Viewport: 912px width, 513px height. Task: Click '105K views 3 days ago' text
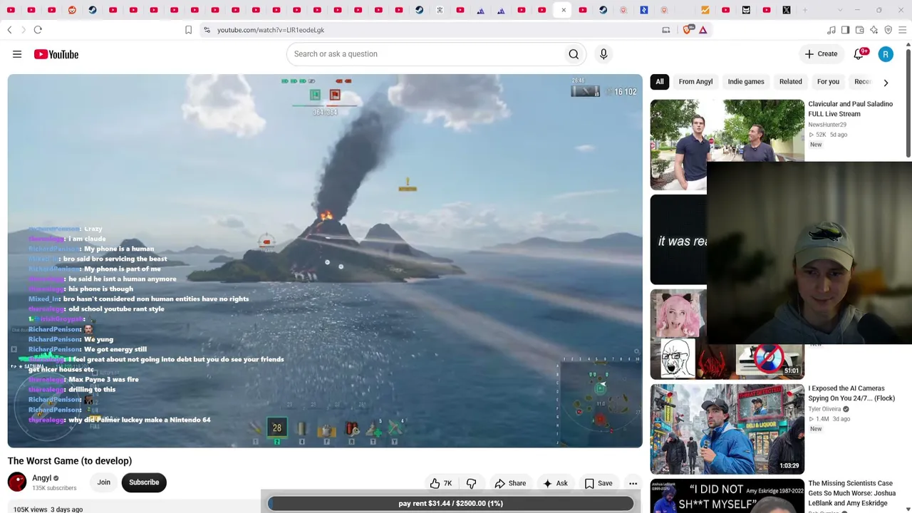tap(48, 509)
